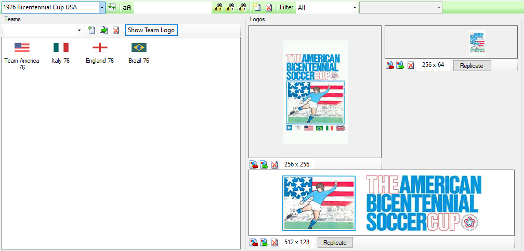Export the 256 x 64 logo image
The image size is (524, 251).
400,65
